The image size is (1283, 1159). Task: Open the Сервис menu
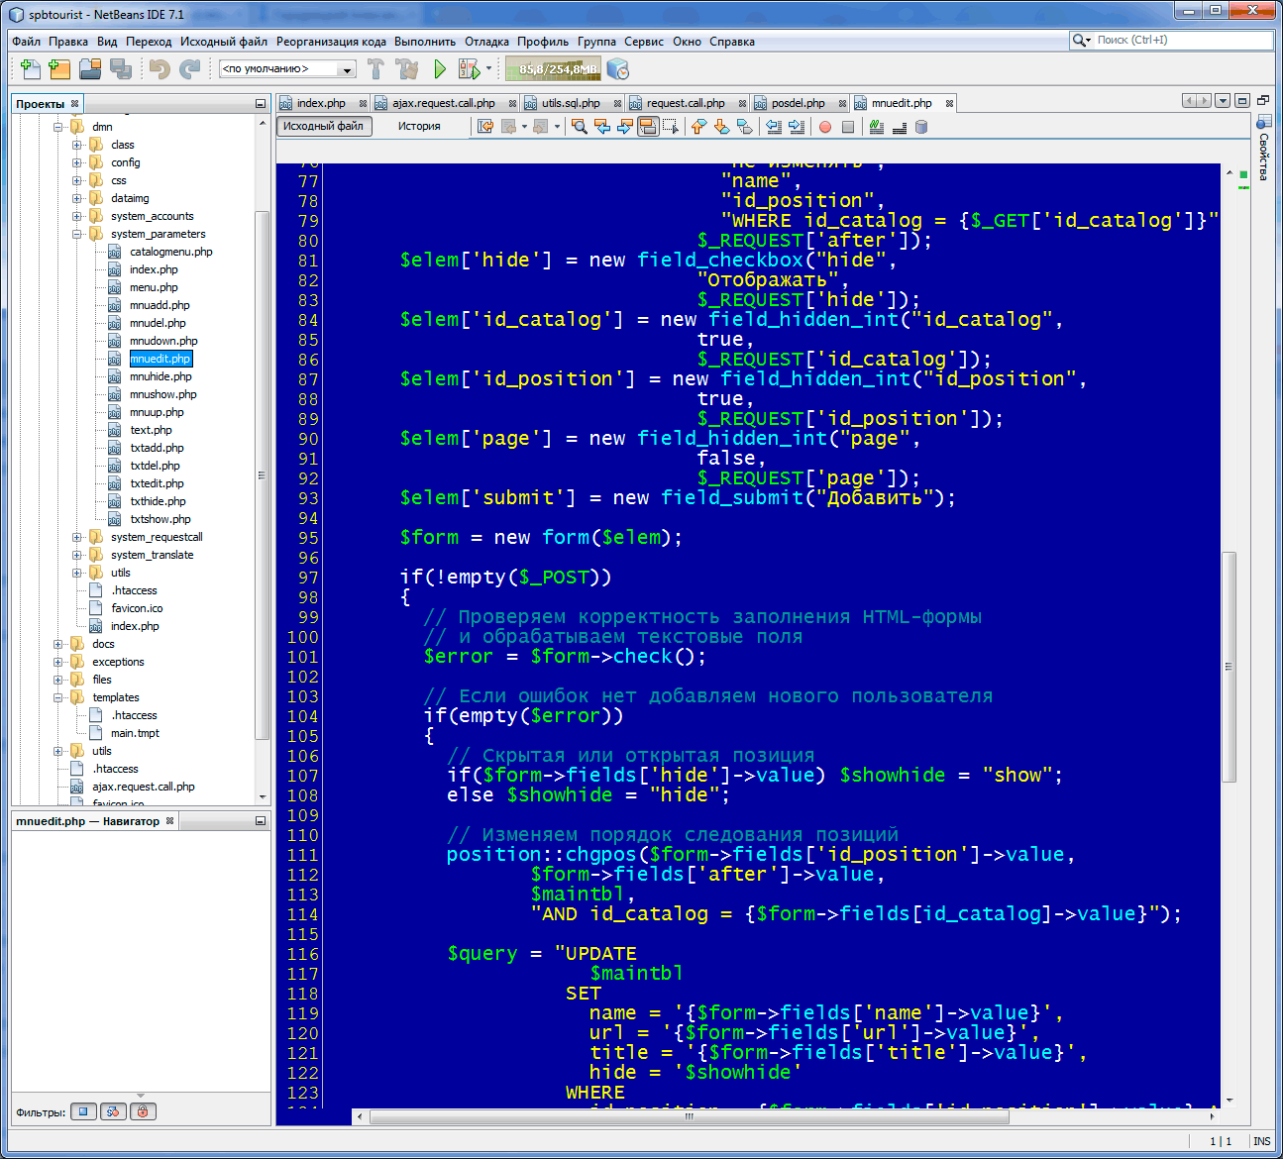coord(644,42)
